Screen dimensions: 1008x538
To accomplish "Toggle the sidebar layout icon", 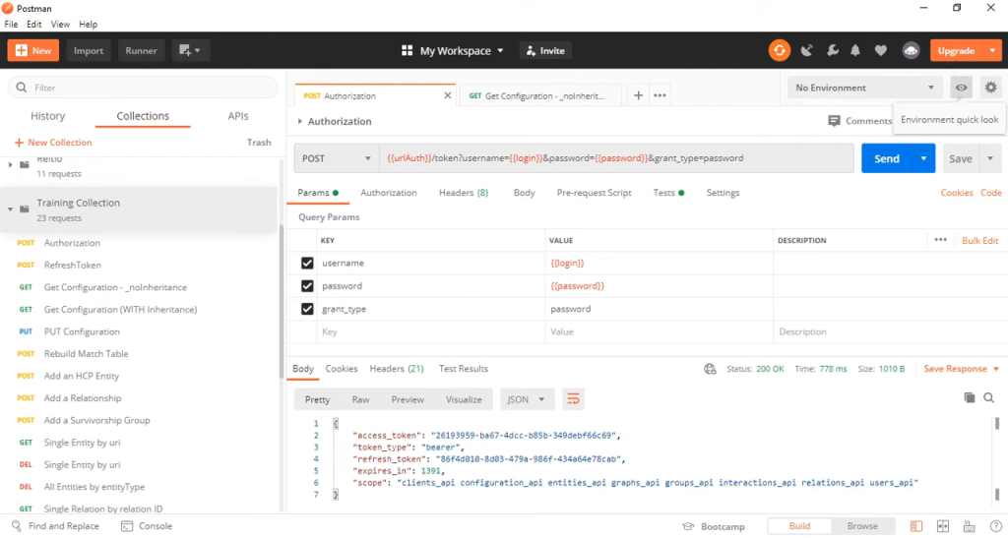I will [x=916, y=526].
